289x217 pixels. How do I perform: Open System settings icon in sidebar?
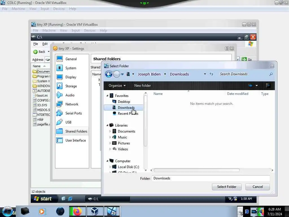click(60, 68)
